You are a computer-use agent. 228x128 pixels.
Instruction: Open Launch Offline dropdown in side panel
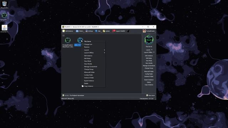click(x=154, y=52)
